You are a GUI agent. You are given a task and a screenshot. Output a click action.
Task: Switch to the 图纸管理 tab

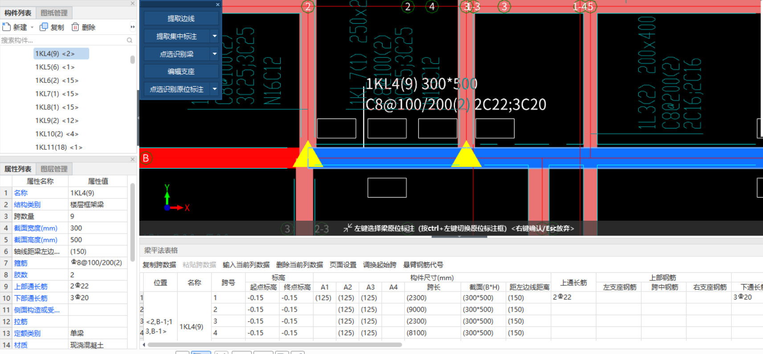coord(54,13)
